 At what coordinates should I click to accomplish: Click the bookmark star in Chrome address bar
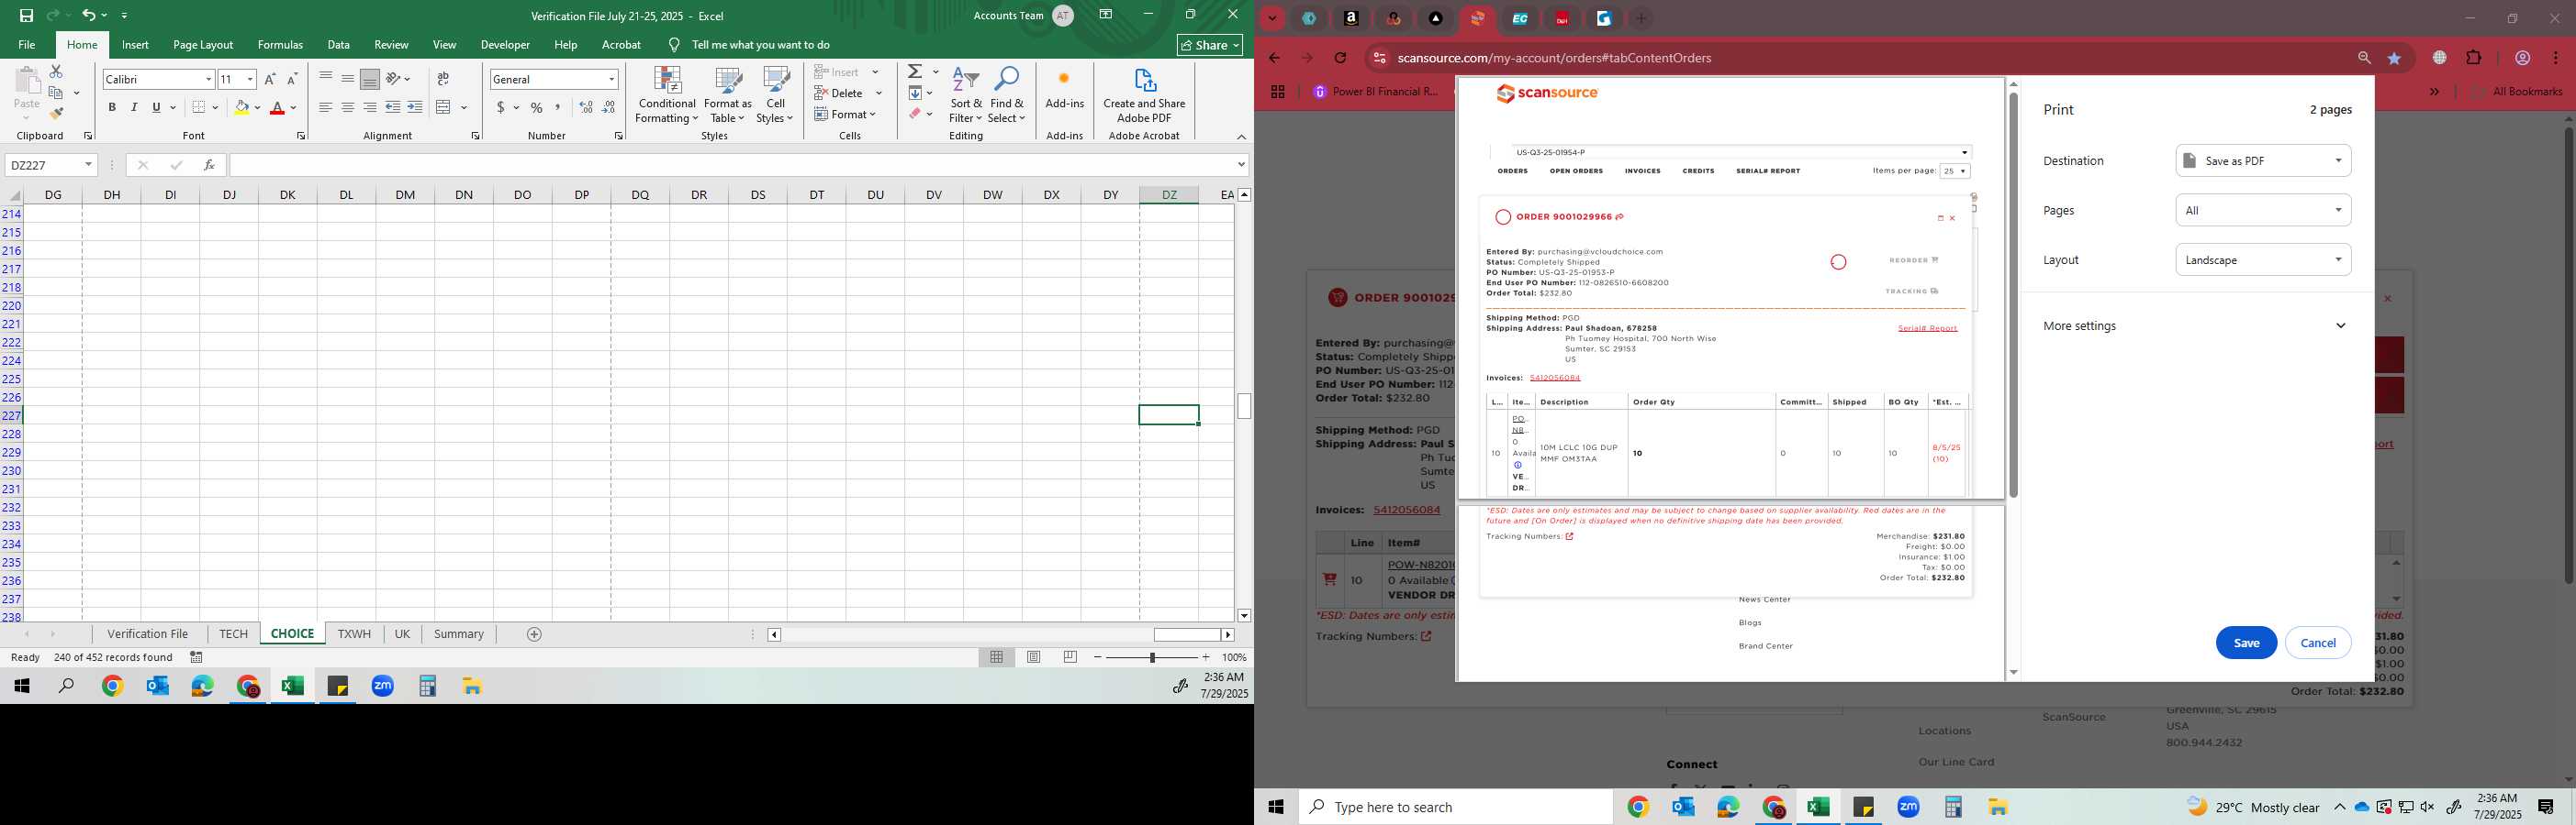coord(2395,58)
